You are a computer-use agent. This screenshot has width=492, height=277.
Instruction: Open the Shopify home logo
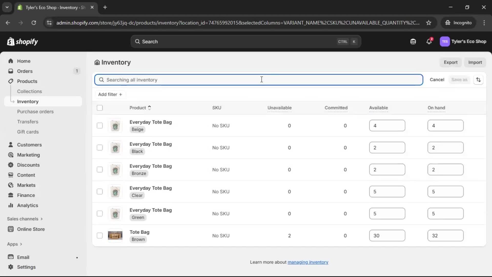(22, 42)
